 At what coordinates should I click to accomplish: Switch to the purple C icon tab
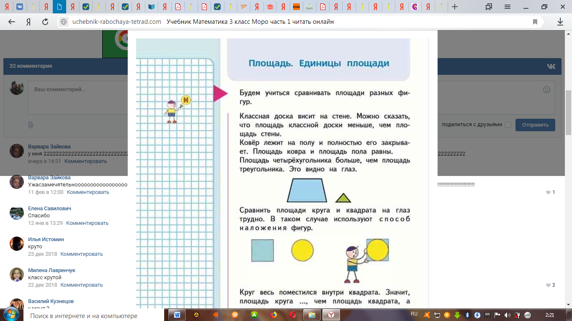click(415, 7)
